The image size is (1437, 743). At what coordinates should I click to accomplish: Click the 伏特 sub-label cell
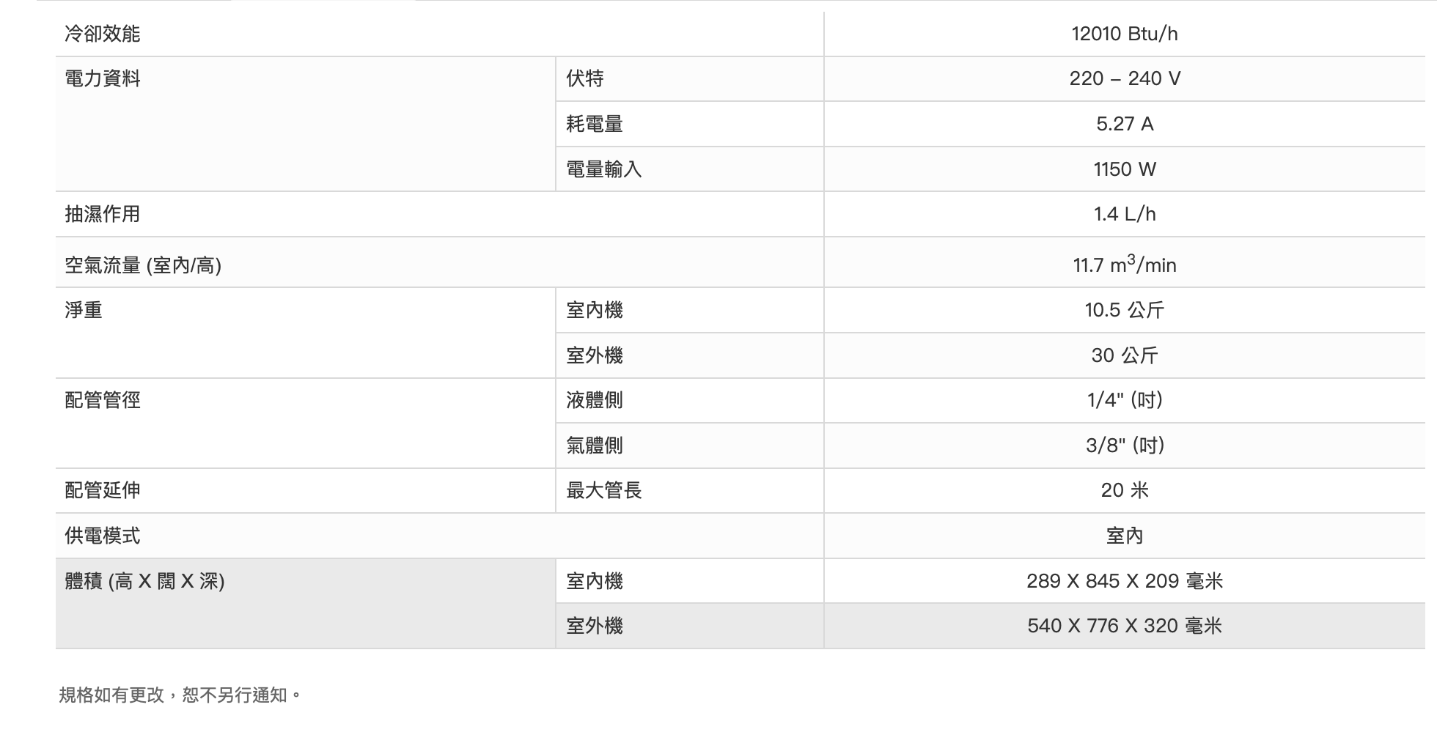585,78
